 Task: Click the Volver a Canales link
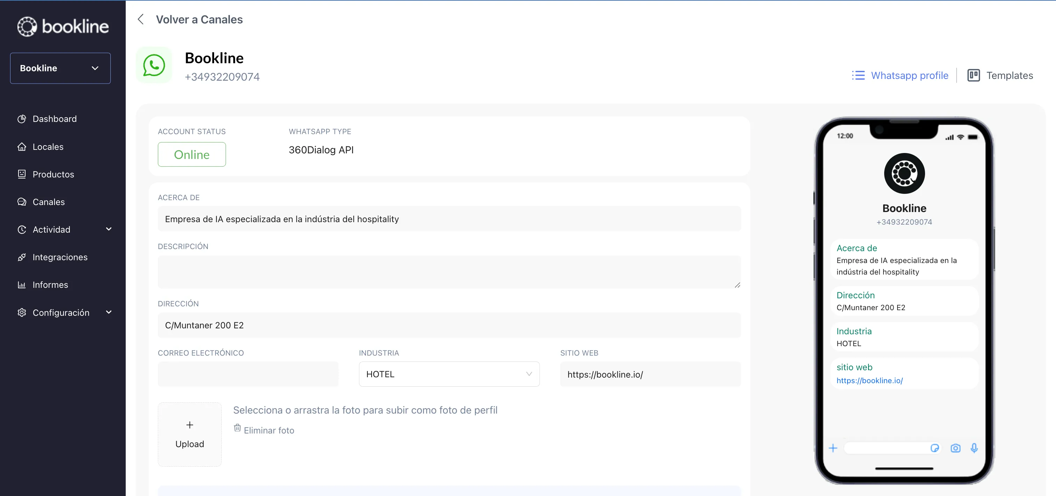pyautogui.click(x=199, y=19)
